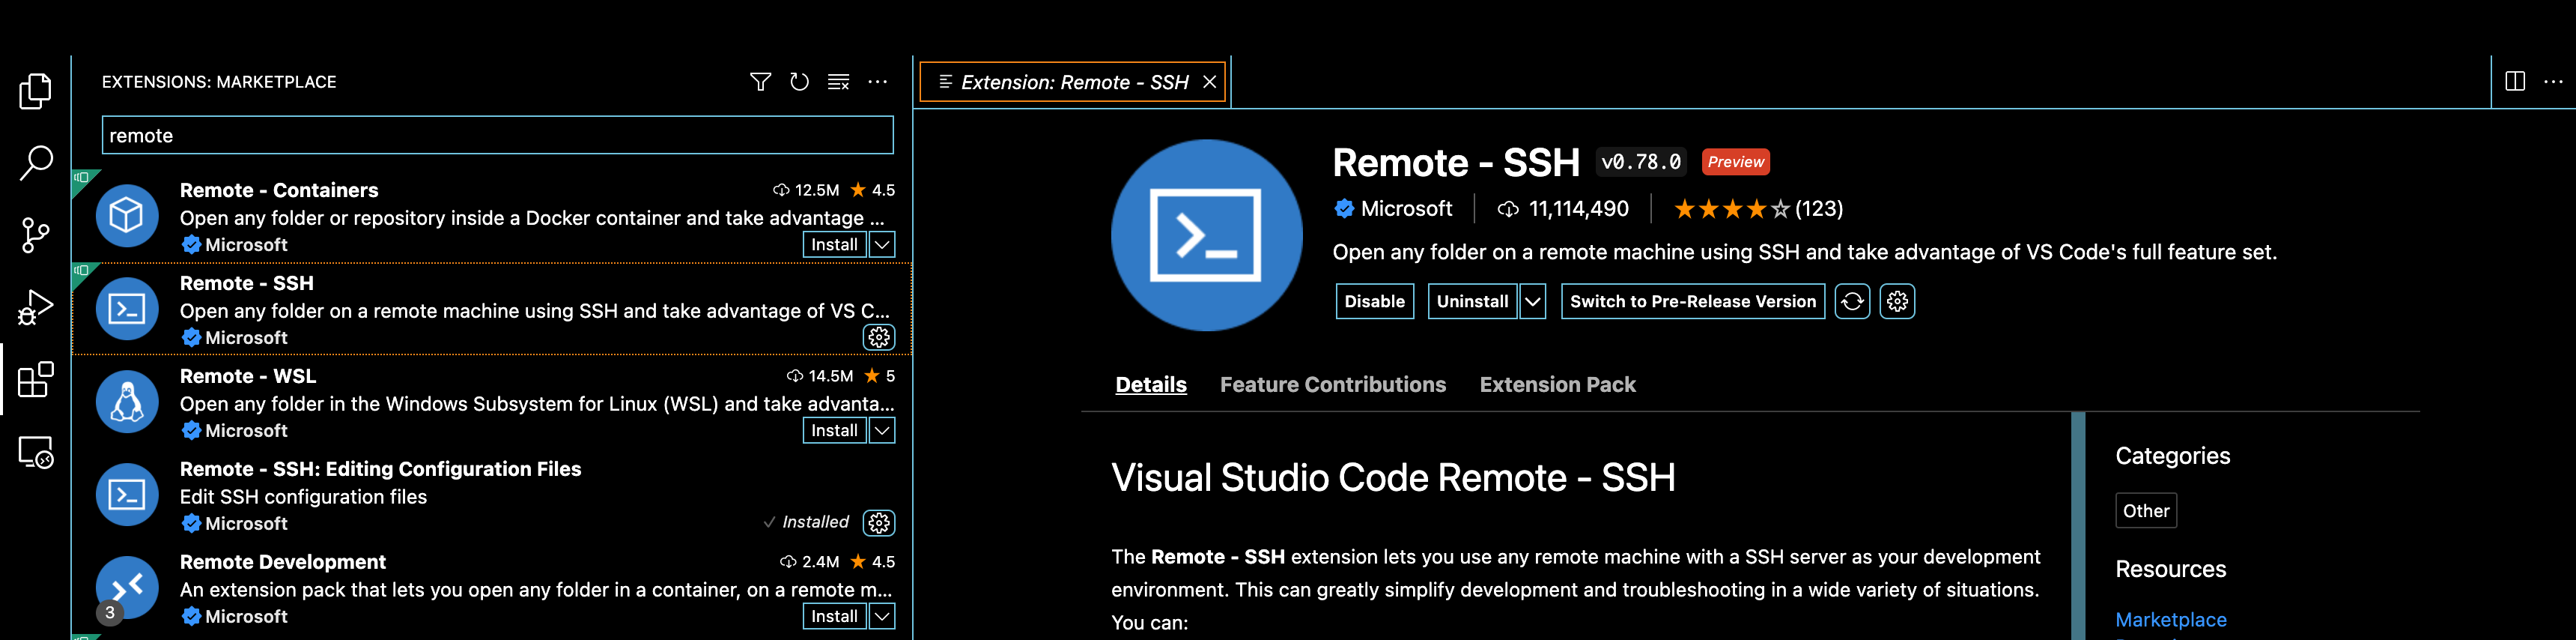Filter extensions with the funnel icon

(760, 82)
